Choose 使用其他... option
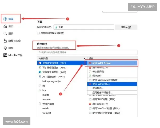This screenshot has height=128, width=160. [112, 88]
